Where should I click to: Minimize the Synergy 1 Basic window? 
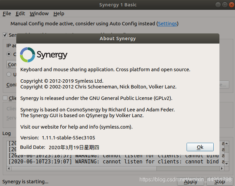pyautogui.click(x=218, y=5)
